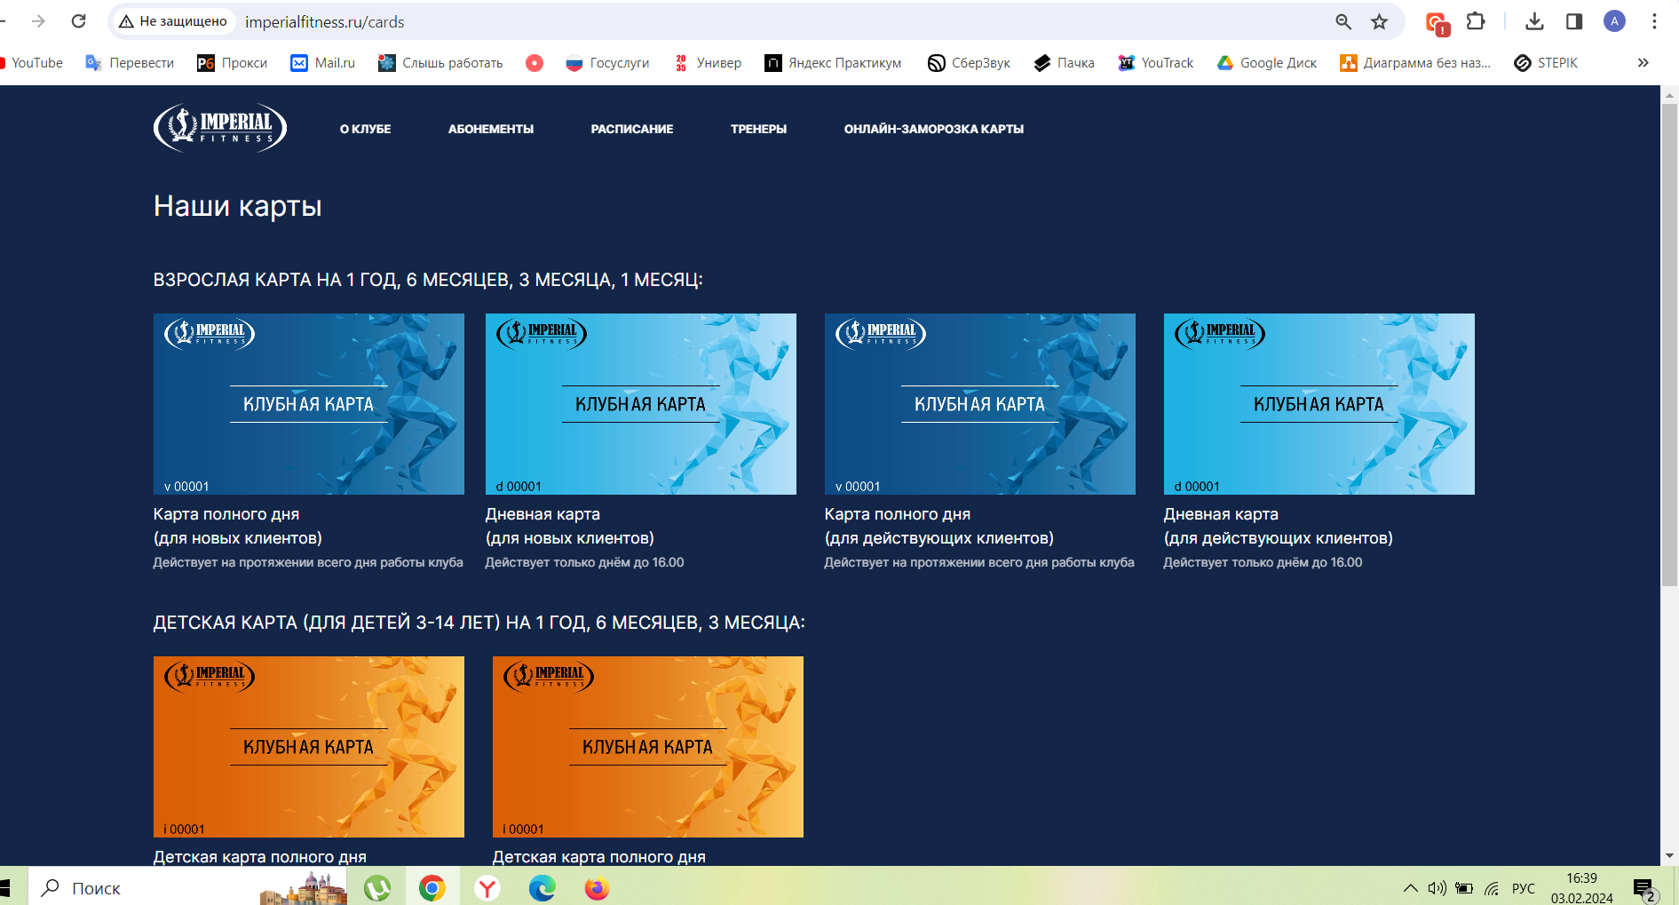Open the Пачка bookmark
Image resolution: width=1679 pixels, height=905 pixels.
[1064, 63]
